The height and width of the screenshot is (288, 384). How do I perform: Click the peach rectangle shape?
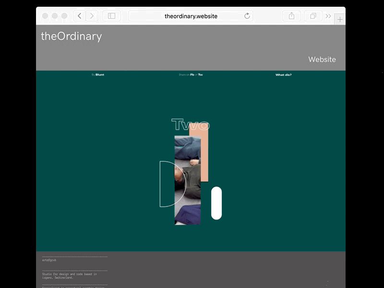205,157
